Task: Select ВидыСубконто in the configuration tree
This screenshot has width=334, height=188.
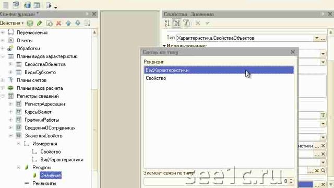Action: (x=40, y=72)
